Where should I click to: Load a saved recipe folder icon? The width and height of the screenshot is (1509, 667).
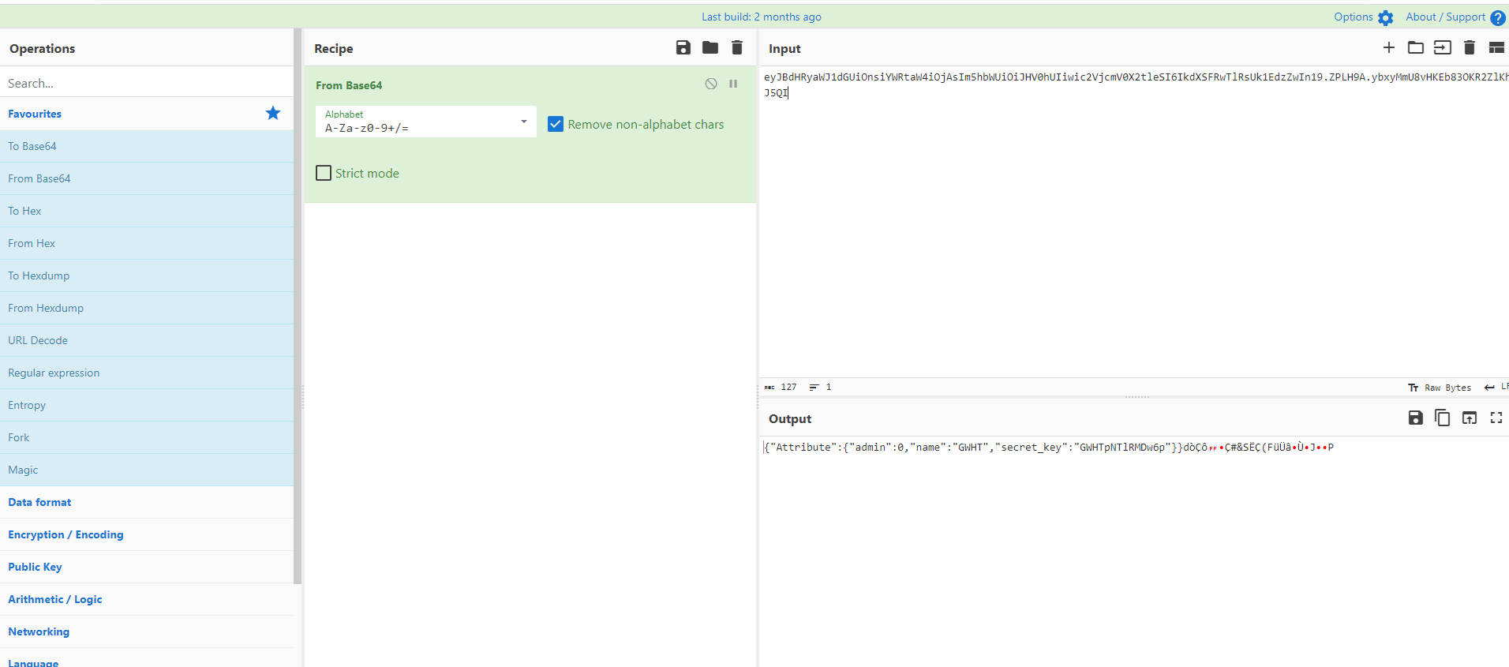click(x=710, y=48)
